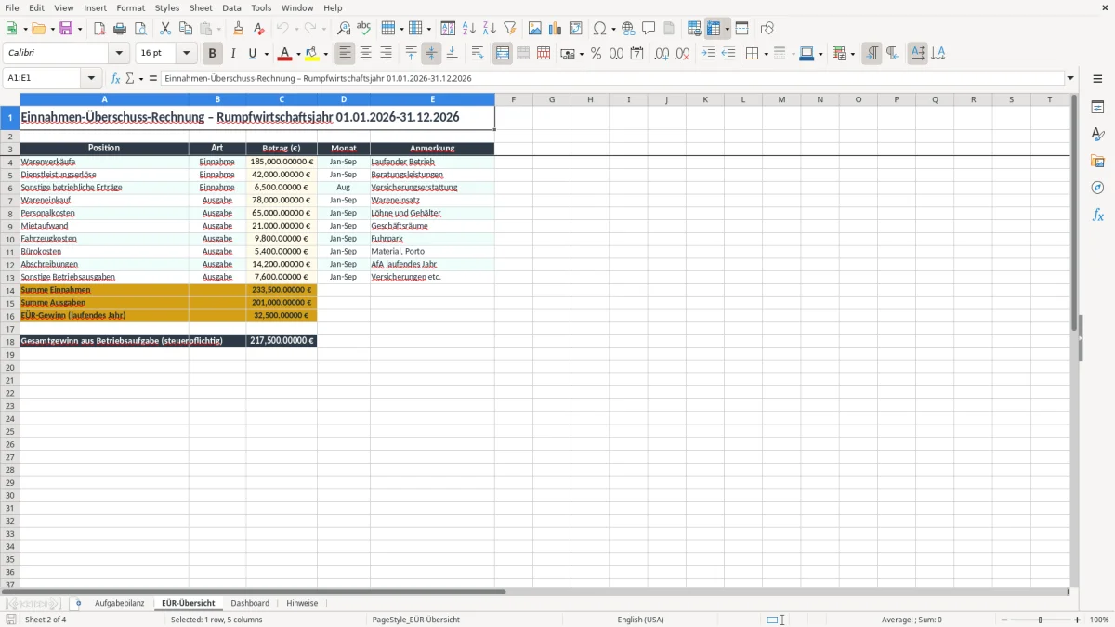Screen dimensions: 1115x627
Task: Open the Conditional Formatting dropdown arrow
Action: [x=852, y=54]
